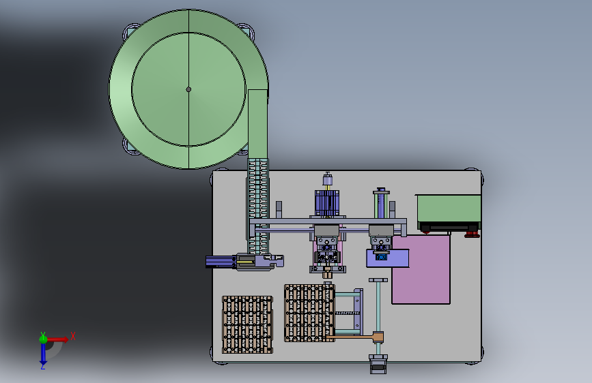The width and height of the screenshot is (592, 383).
Task: Select the outer ring of the green vibratory bowl
Action: (x=120, y=91)
